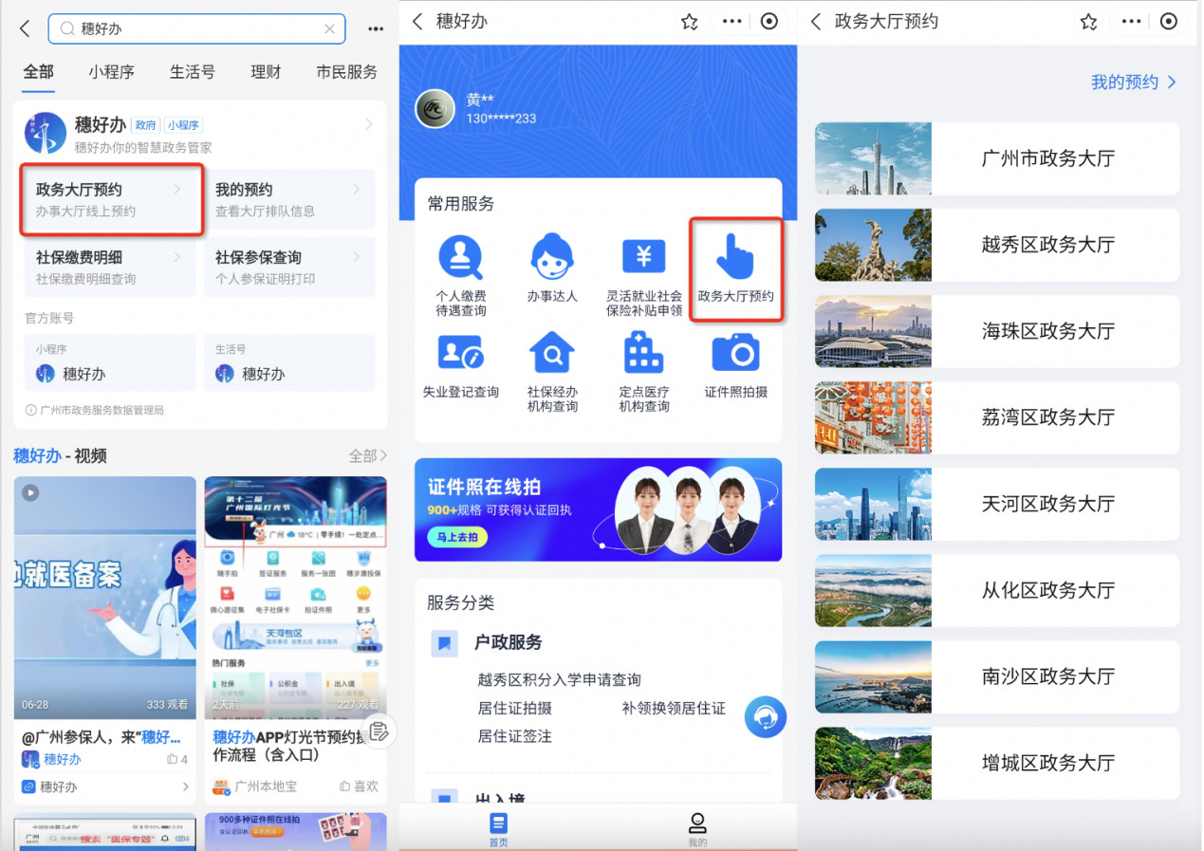The width and height of the screenshot is (1204, 851).
Task: Open 办事达人 service
Action: pos(552,268)
